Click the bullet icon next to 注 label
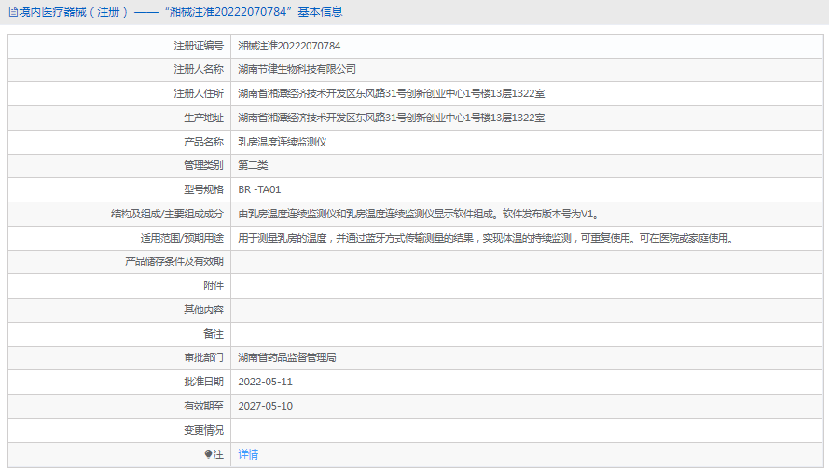Screen dimensions: 829x473 [x=208, y=454]
